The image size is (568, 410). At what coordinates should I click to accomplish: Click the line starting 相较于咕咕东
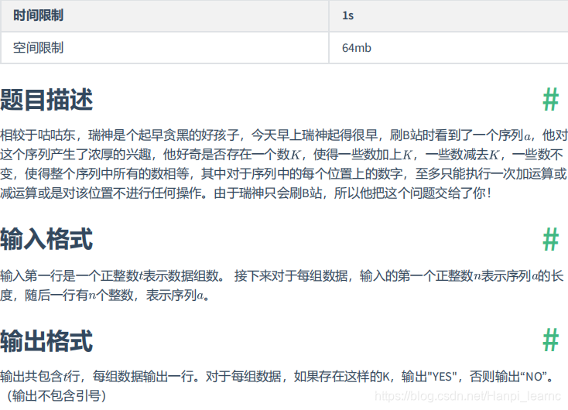[x=284, y=135]
